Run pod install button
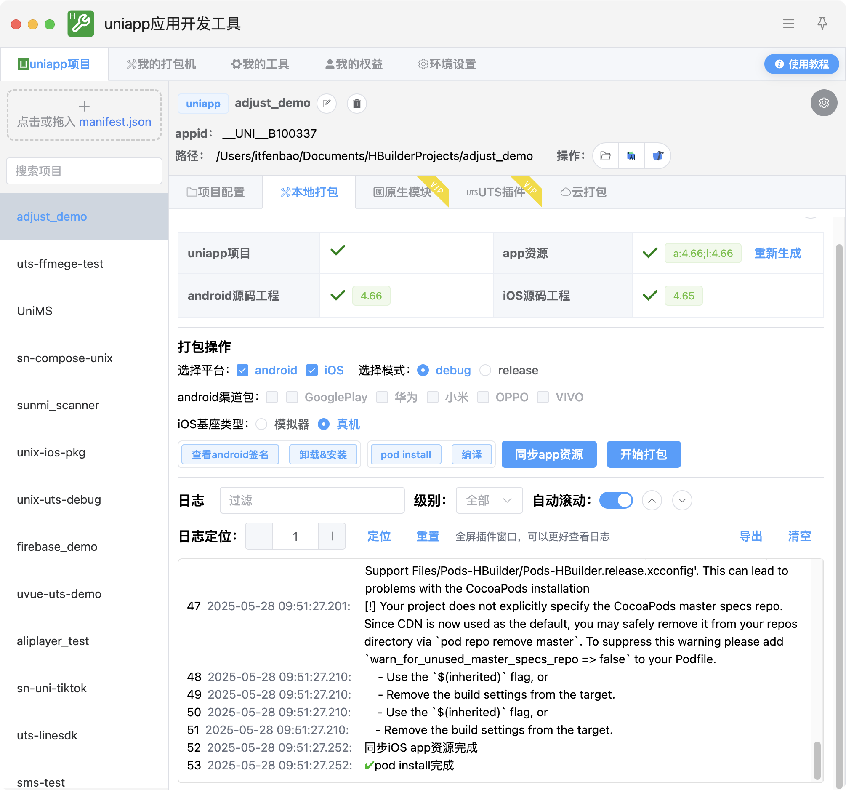 point(406,454)
